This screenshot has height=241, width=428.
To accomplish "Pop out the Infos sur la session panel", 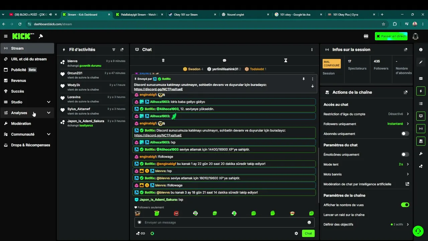I will [x=406, y=50].
